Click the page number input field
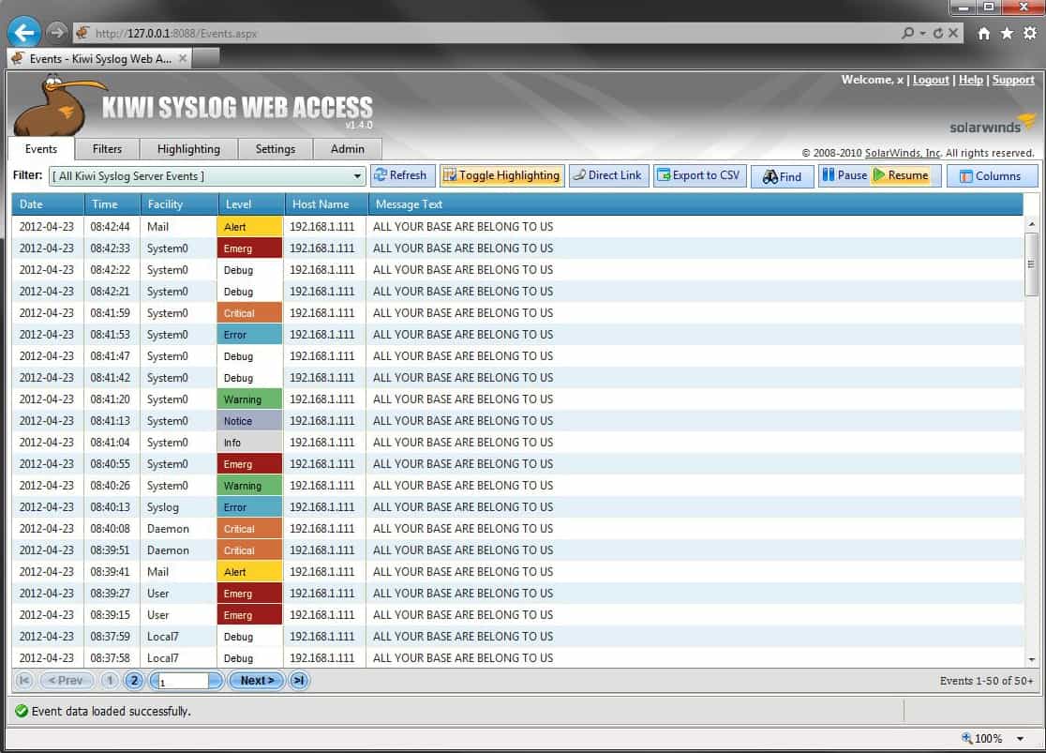Image resolution: width=1046 pixels, height=753 pixels. point(184,681)
